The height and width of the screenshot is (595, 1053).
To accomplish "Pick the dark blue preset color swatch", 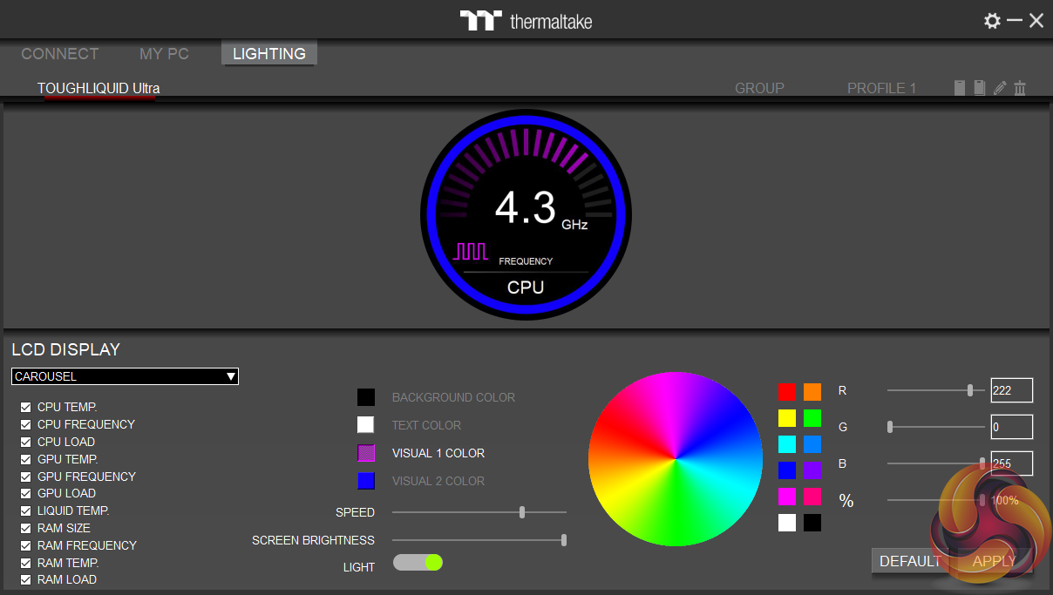I will 787,470.
